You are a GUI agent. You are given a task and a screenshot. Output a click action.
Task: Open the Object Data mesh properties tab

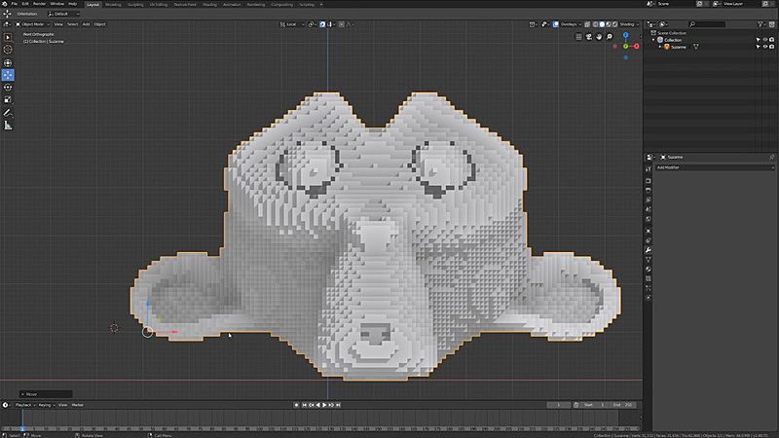pos(649,259)
